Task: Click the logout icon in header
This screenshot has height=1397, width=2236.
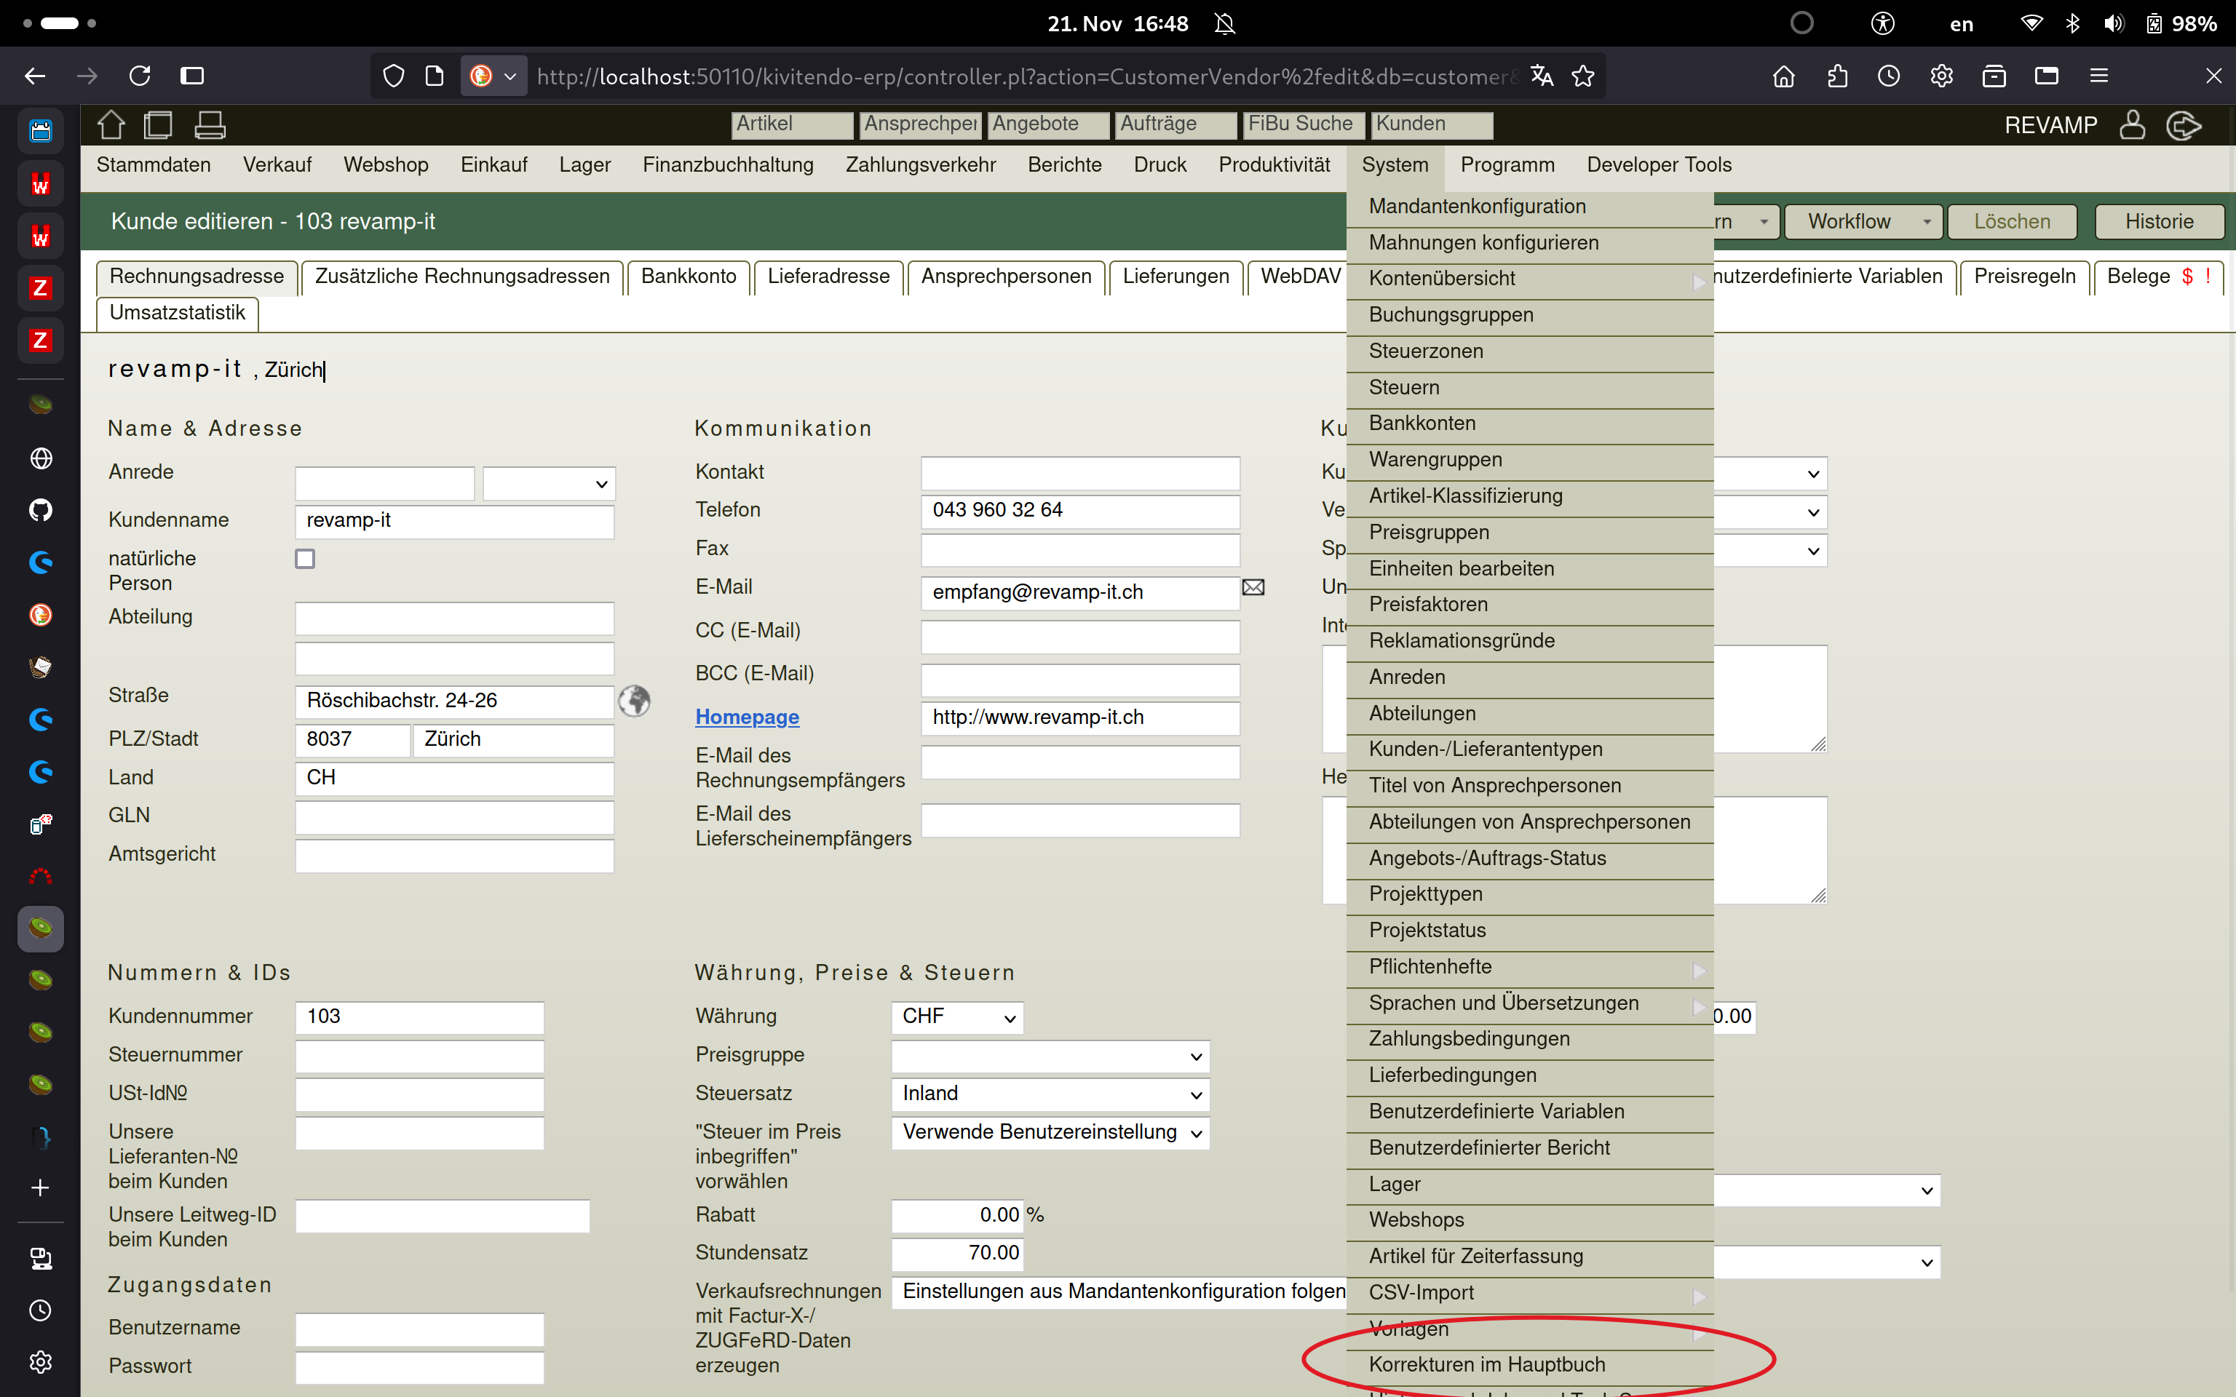Action: coord(2184,124)
